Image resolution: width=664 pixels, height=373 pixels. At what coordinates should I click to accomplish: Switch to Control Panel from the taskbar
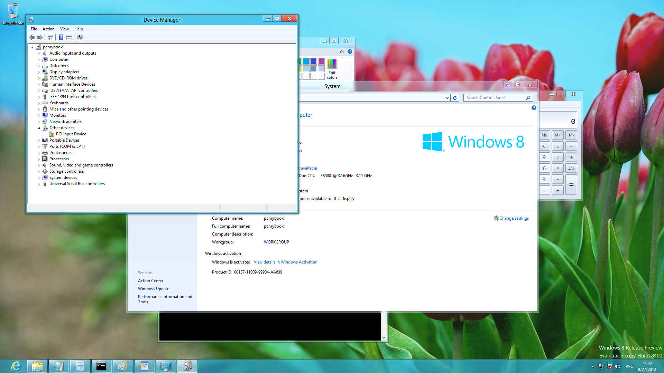pos(166,366)
